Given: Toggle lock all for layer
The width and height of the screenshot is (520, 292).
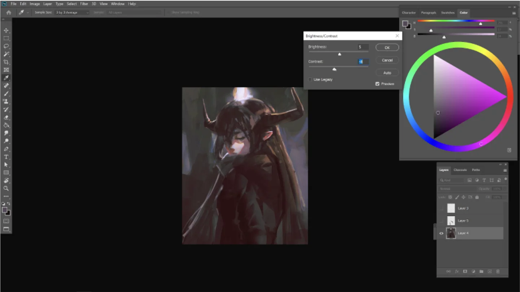Looking at the screenshot, I should click(x=477, y=197).
